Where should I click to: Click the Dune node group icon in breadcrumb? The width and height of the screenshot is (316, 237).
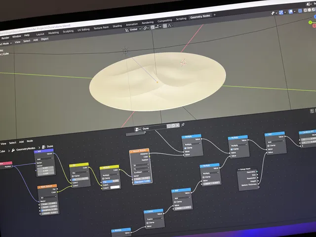coord(43,147)
